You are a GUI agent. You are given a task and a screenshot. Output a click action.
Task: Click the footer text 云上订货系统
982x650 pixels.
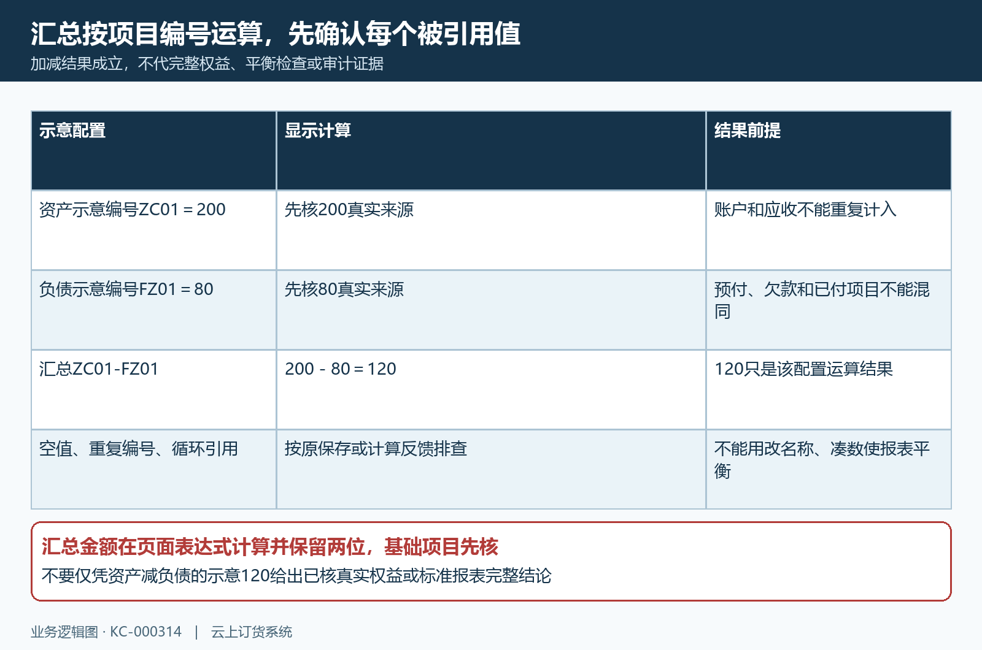[x=252, y=632]
